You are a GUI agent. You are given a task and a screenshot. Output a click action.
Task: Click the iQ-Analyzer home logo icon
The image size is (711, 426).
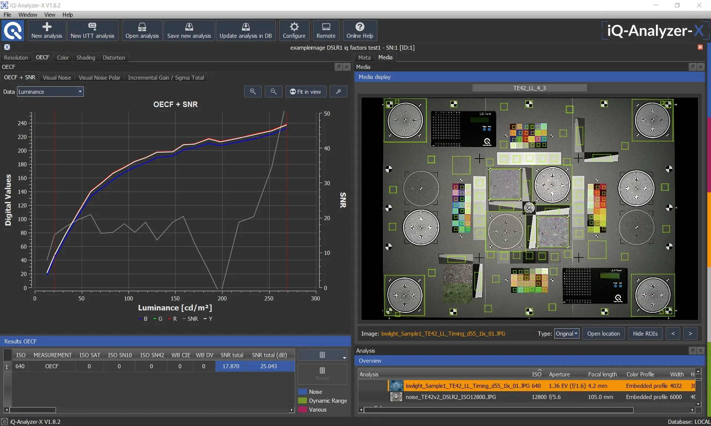[x=13, y=30]
